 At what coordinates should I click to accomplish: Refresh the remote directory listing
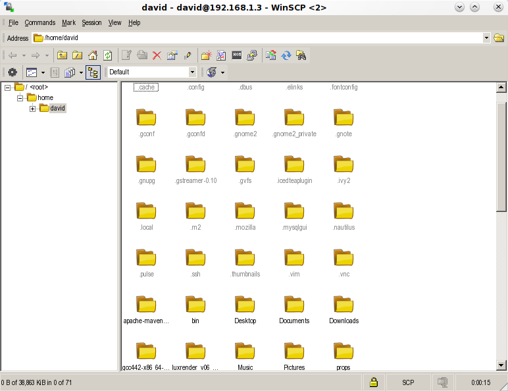click(108, 56)
